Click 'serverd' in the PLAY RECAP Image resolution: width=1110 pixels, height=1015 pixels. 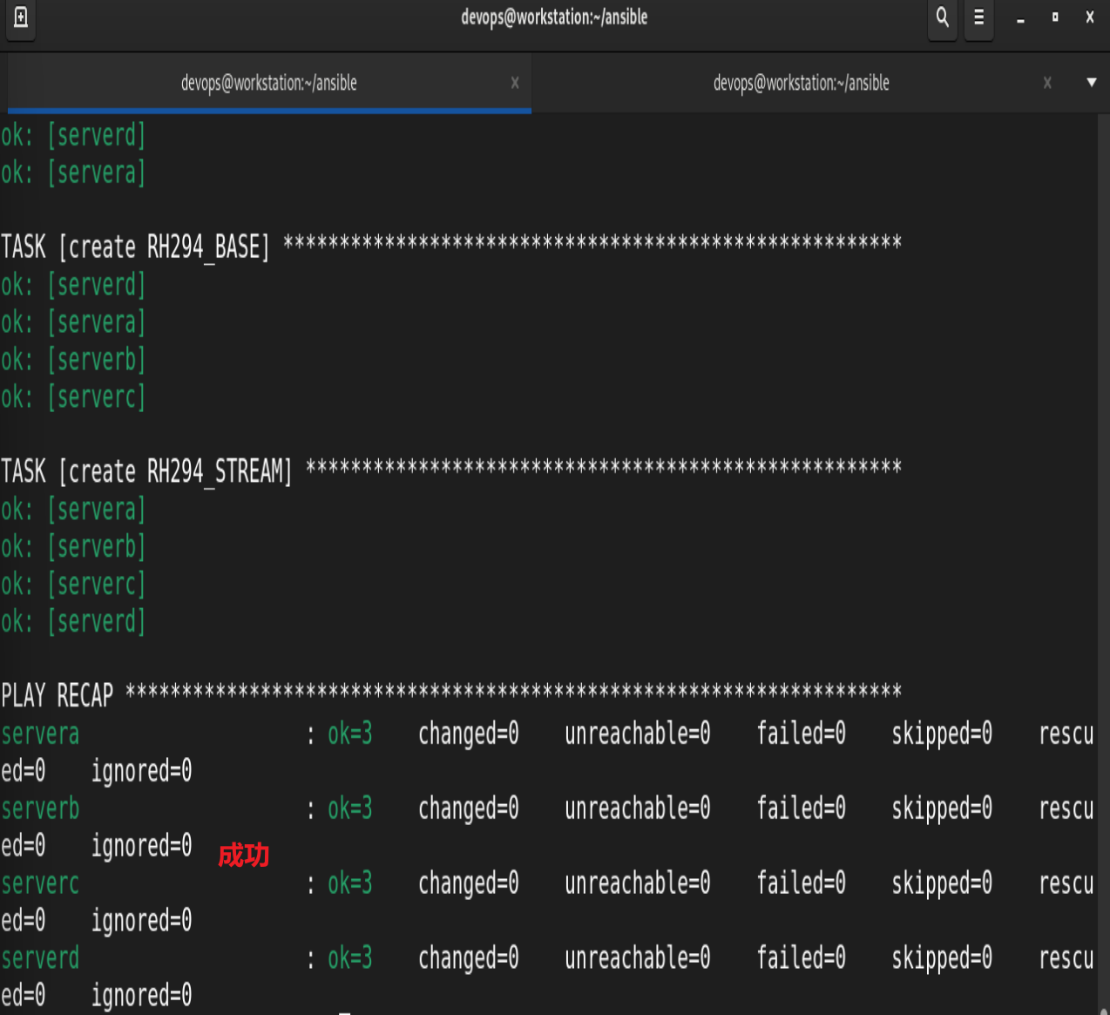(x=40, y=958)
